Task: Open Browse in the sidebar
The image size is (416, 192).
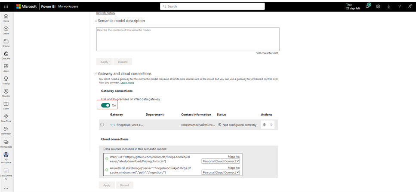Action: pyautogui.click(x=6, y=43)
